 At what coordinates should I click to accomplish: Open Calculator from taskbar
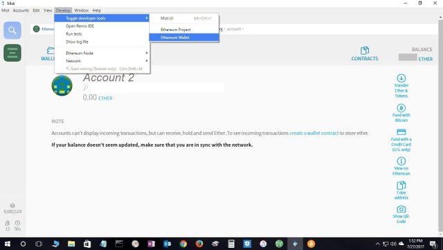231,244
